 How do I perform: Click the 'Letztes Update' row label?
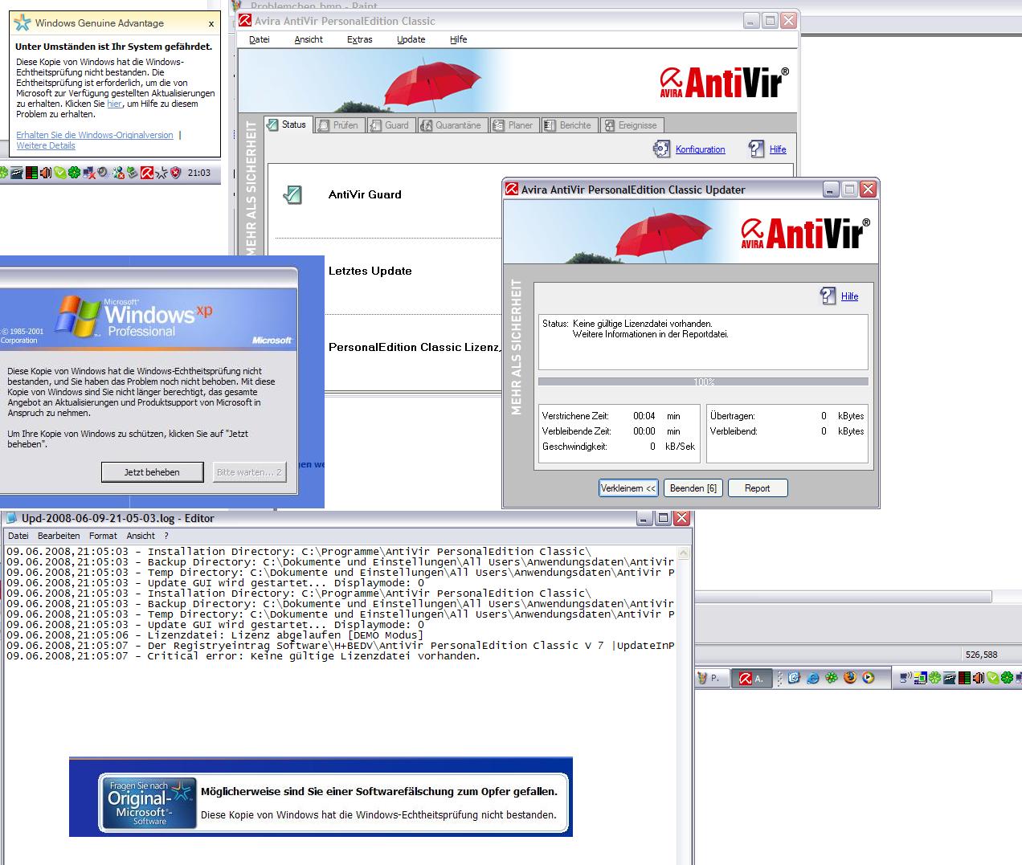click(370, 271)
